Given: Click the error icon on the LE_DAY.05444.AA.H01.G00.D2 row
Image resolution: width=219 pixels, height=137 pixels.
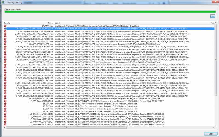Looking at the screenshot, I should tap(5, 124).
